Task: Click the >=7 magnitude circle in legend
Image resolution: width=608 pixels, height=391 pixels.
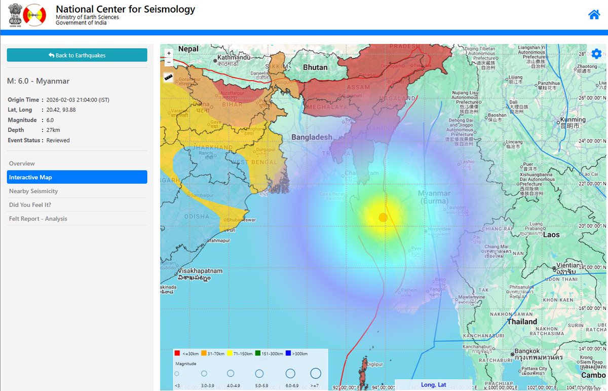Action: [x=316, y=373]
